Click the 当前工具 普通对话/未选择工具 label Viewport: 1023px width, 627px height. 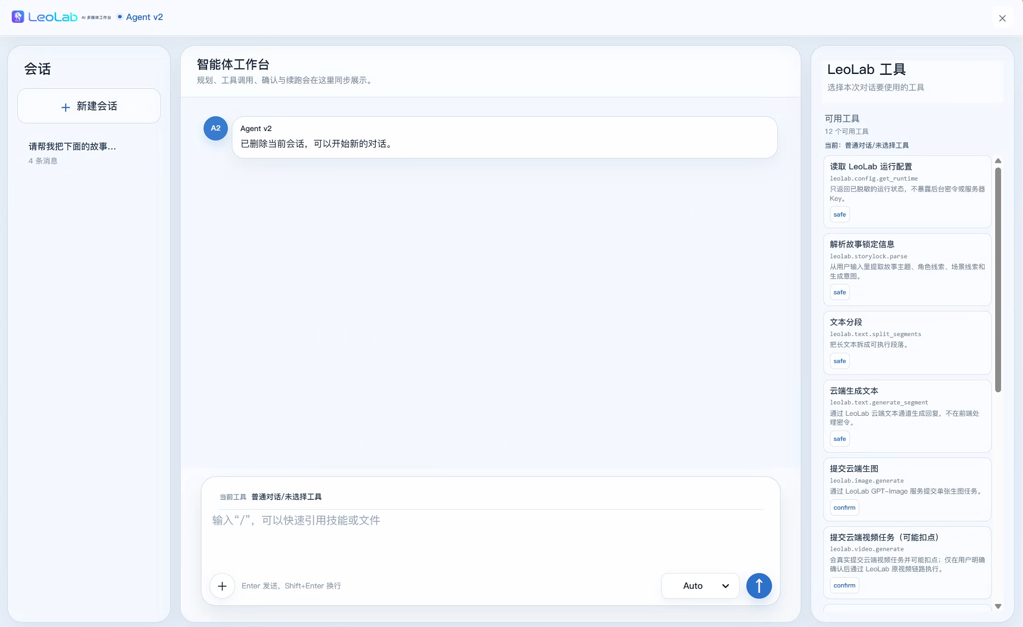[271, 497]
